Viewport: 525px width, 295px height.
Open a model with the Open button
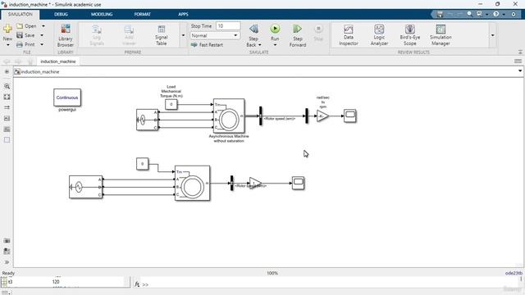pos(27,26)
